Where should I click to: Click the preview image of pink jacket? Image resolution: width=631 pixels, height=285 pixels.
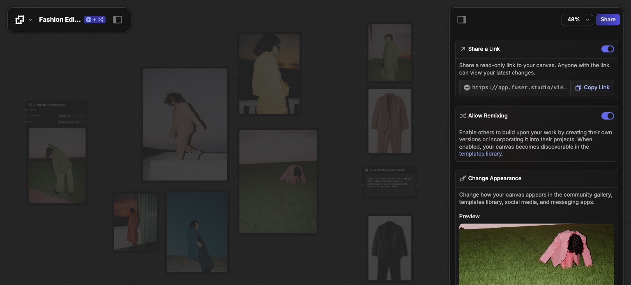click(x=536, y=254)
